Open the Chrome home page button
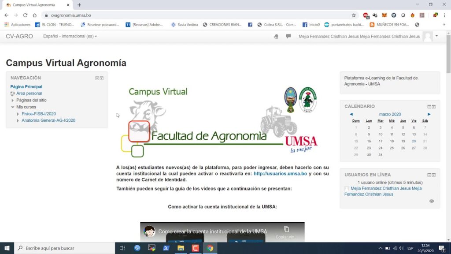451x254 pixels. (34, 15)
